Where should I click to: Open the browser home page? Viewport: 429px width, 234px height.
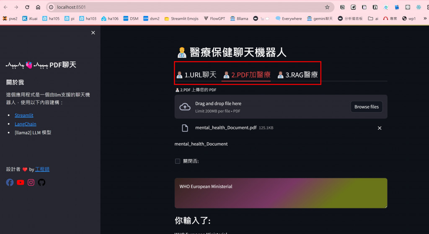(38, 7)
